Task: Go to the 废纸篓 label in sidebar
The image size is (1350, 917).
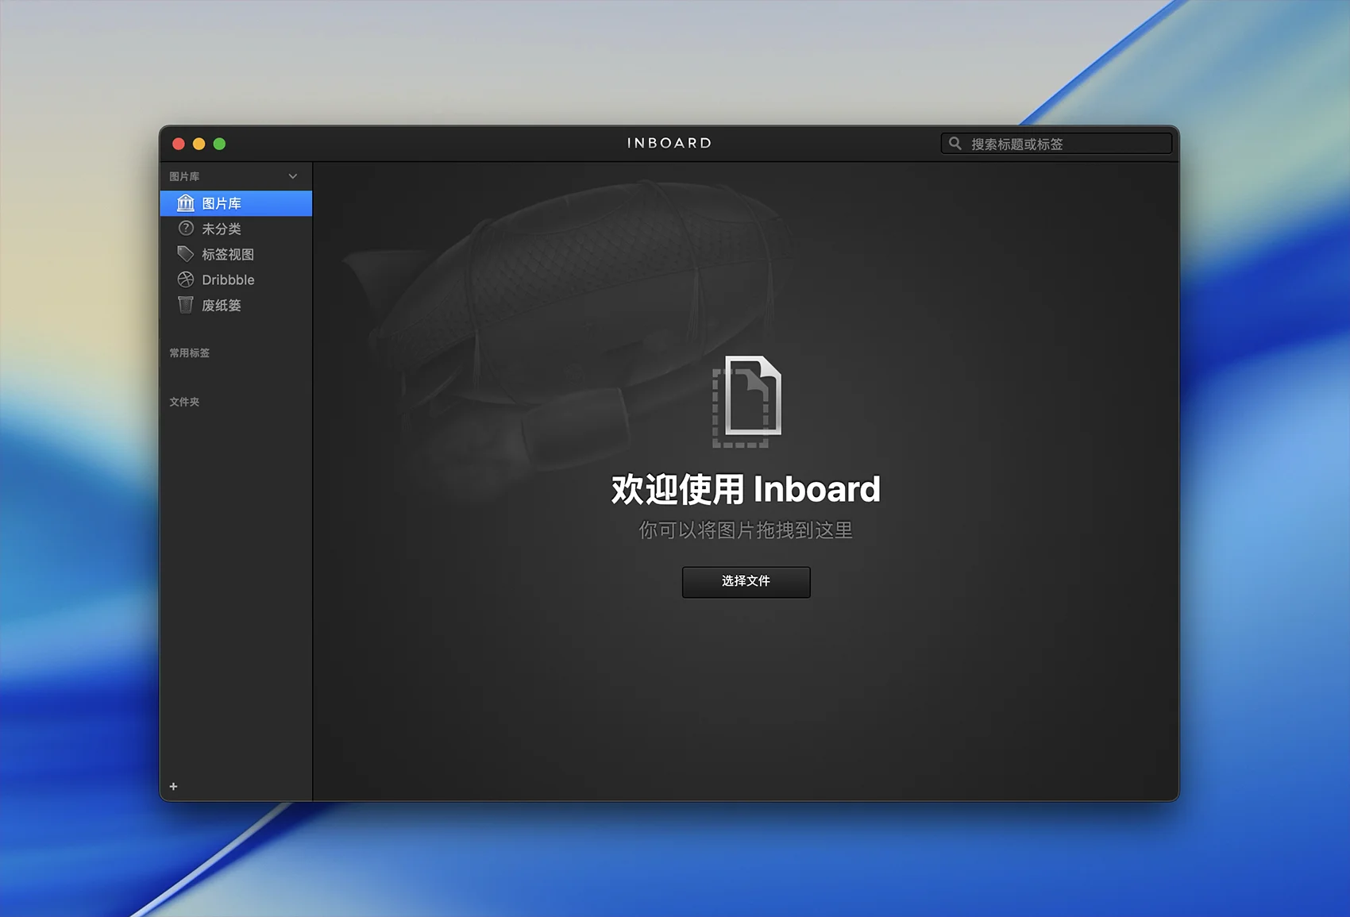Action: pyautogui.click(x=222, y=305)
